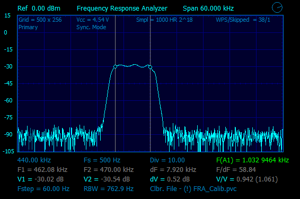Click the -30 axis label
This screenshot has height=199, width=300.
point(8,66)
